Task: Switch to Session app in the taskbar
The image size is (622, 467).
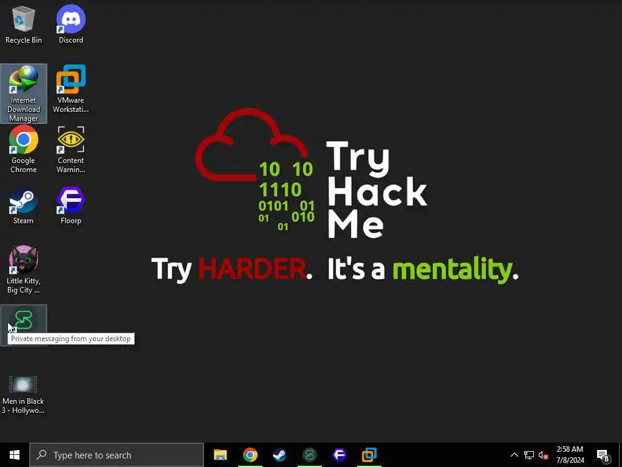Action: pyautogui.click(x=309, y=455)
